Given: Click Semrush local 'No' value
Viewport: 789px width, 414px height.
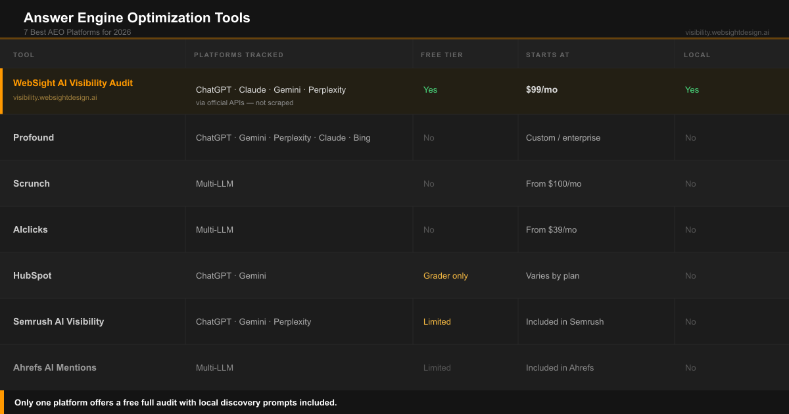Looking at the screenshot, I should 690,321.
